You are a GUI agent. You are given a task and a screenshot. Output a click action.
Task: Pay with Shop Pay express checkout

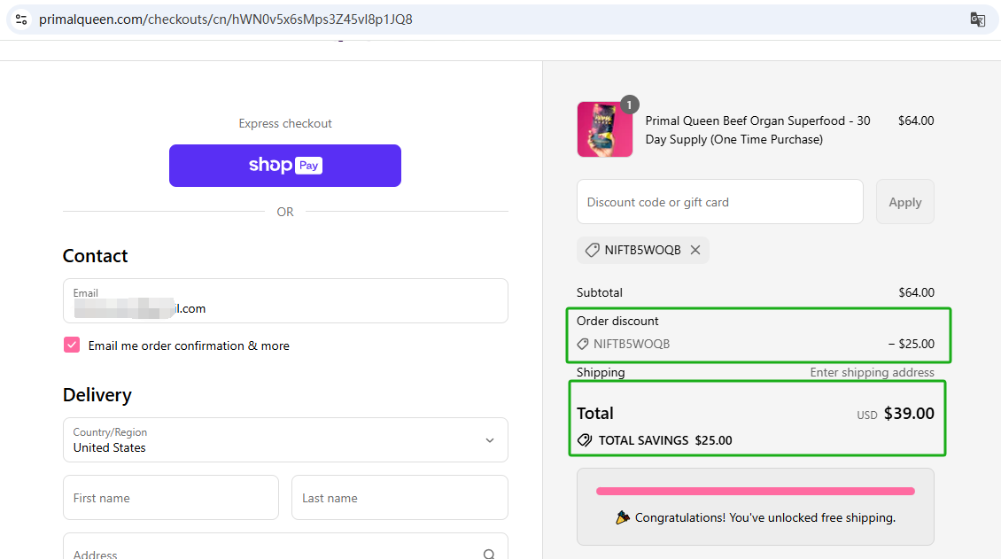coord(285,166)
